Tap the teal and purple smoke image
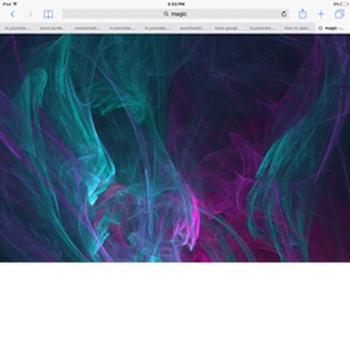This screenshot has height=350, width=350. (x=175, y=148)
